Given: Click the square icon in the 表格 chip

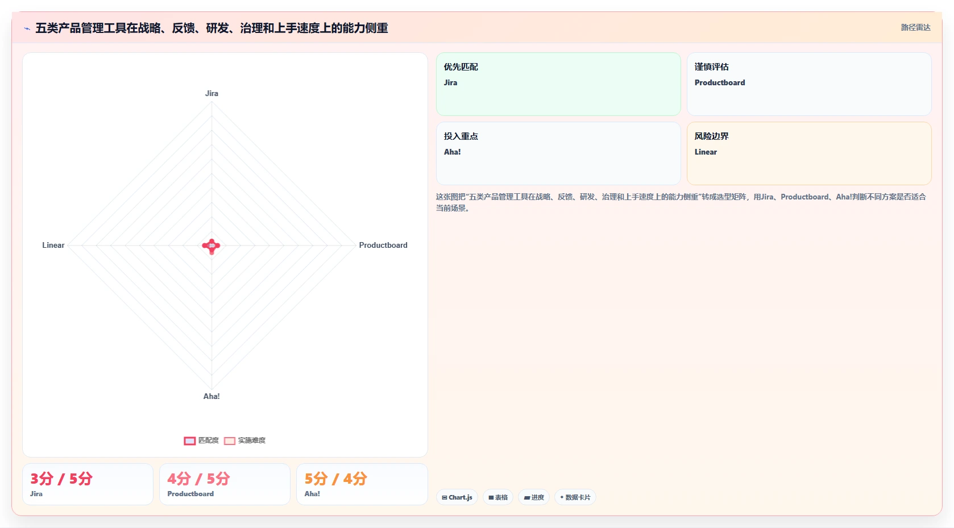Looking at the screenshot, I should click(x=491, y=497).
